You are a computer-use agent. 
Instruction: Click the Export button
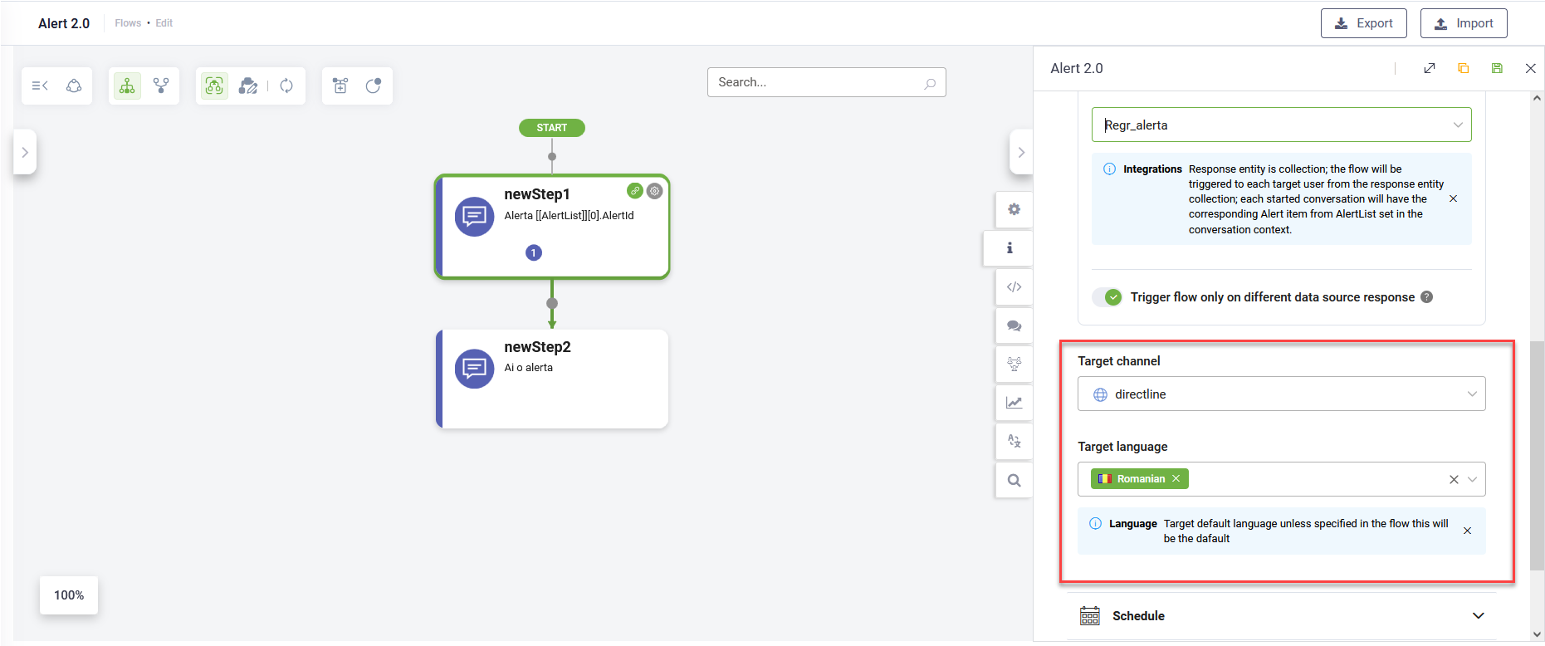tap(1363, 23)
